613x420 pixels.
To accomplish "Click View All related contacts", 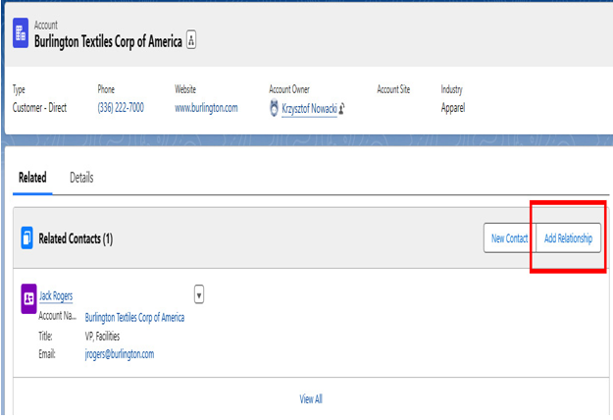I will click(311, 398).
